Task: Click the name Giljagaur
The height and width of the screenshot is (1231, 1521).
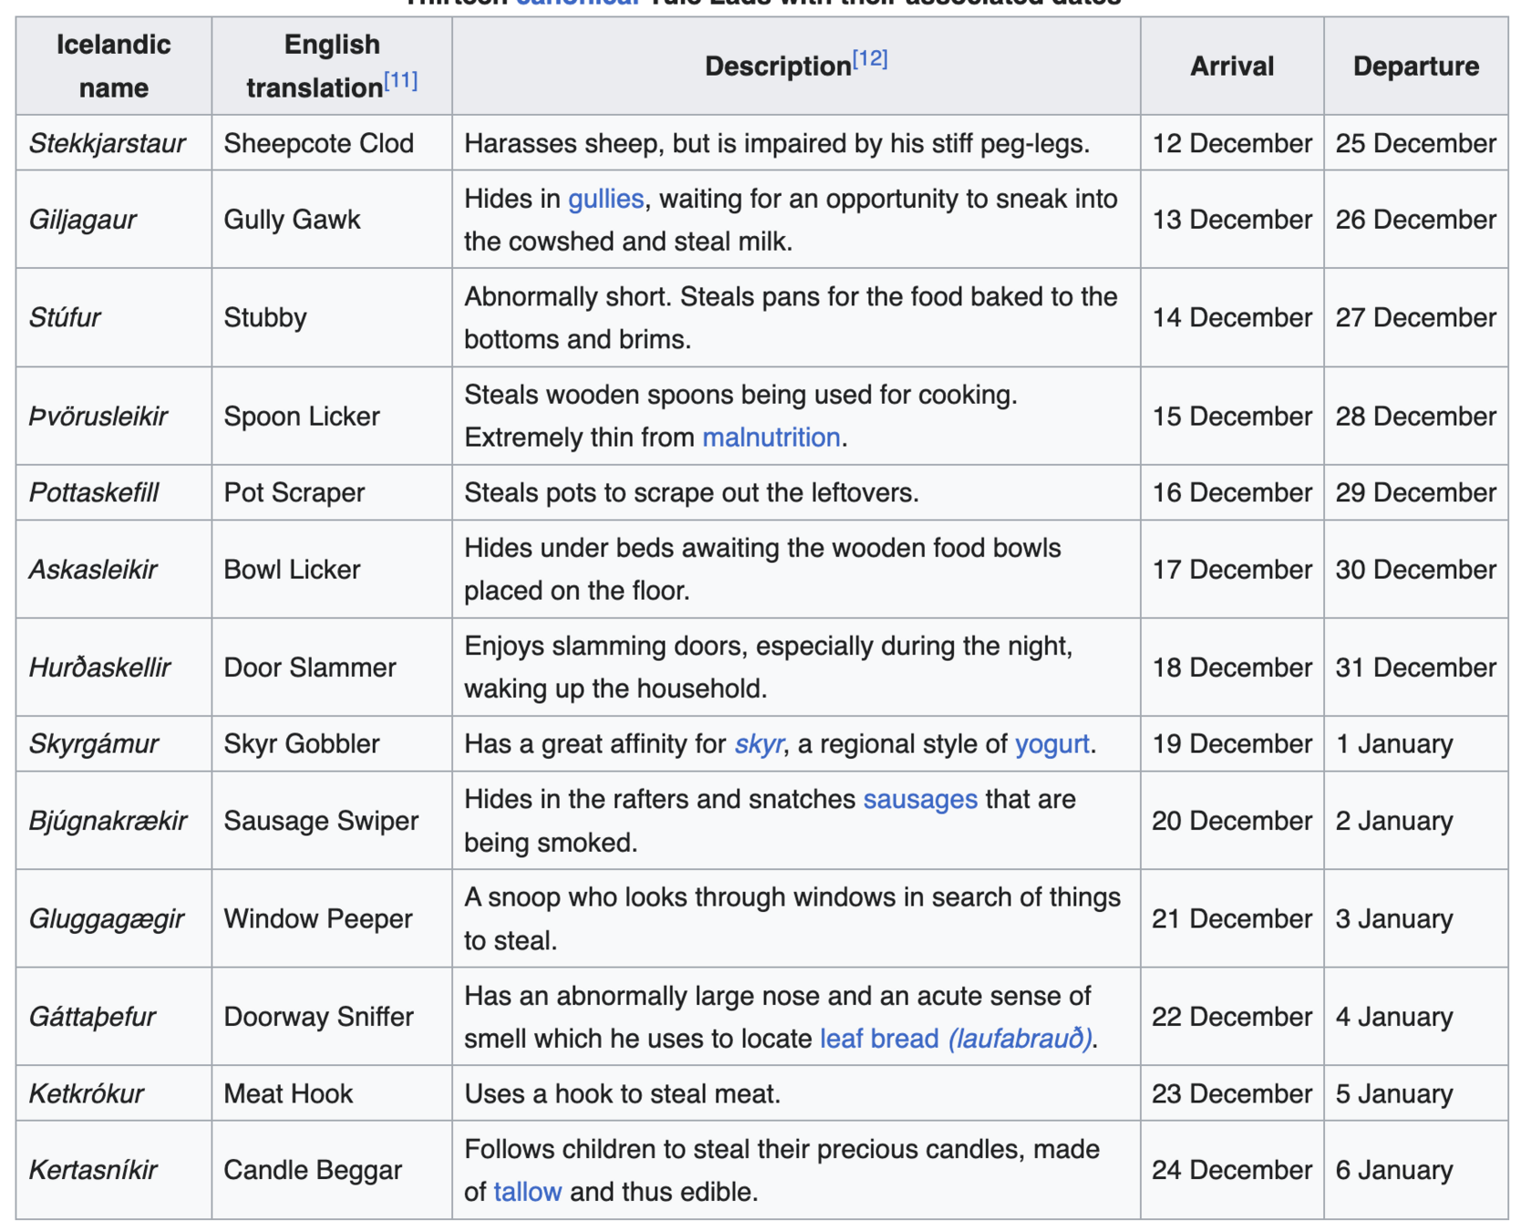Action: [82, 220]
